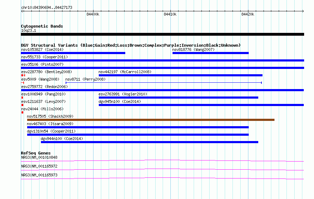This screenshot has width=314, height=199.
Task: Click the 84410k ruler tick label
Action: point(170,14)
